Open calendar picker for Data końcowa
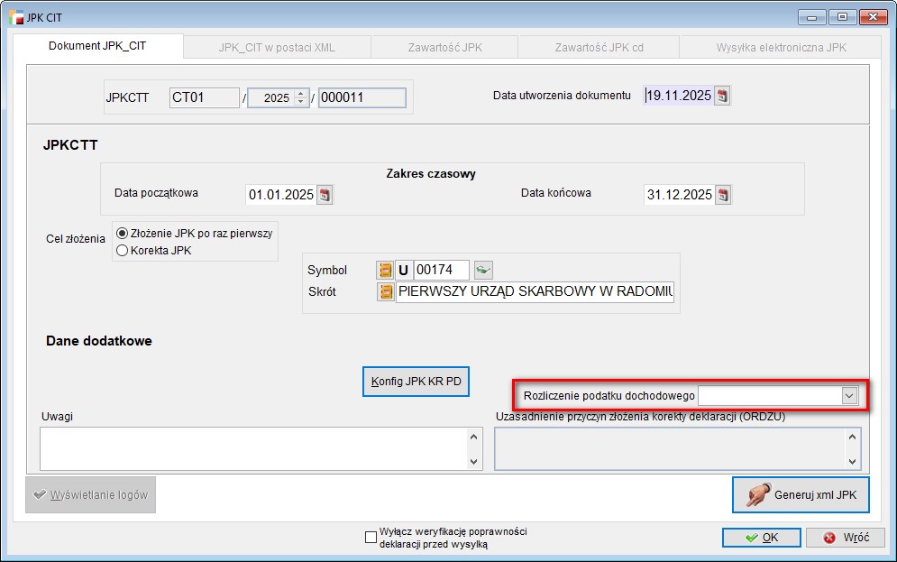Image resolution: width=897 pixels, height=562 pixels. tap(722, 195)
